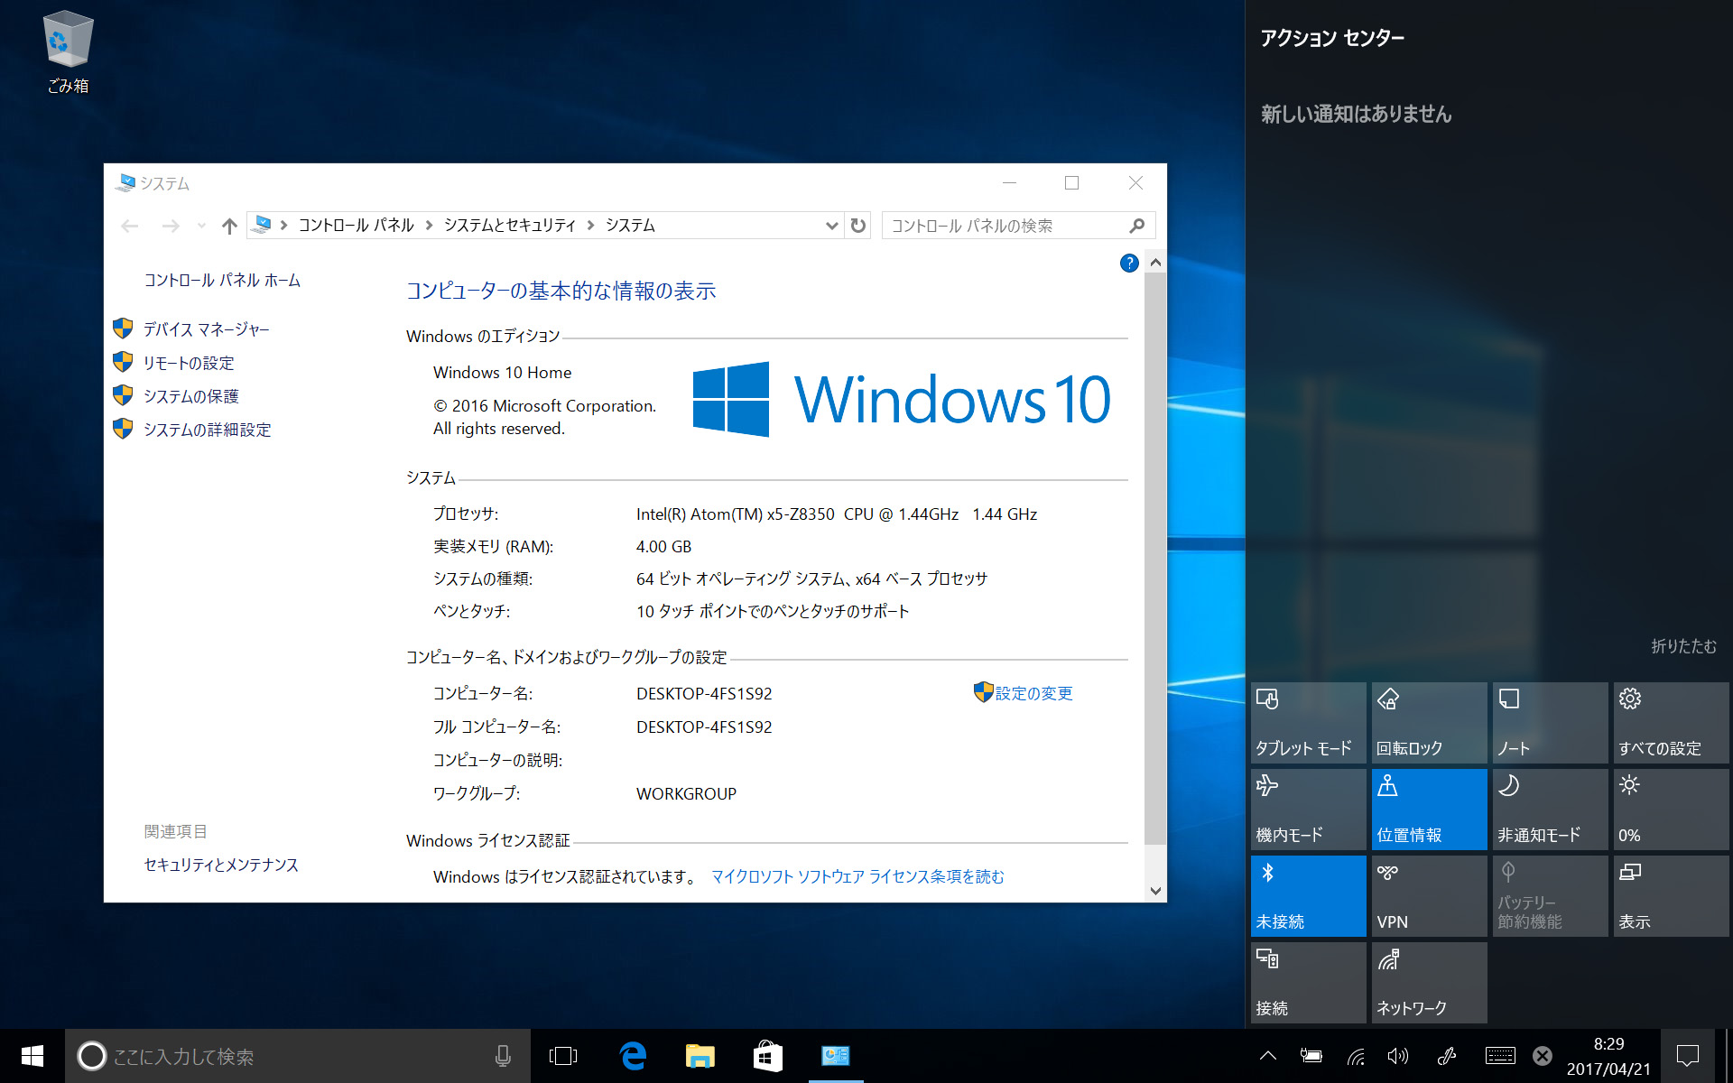This screenshot has width=1733, height=1083.
Task: Collapse quick actions via 折りたたむ
Action: tap(1681, 646)
